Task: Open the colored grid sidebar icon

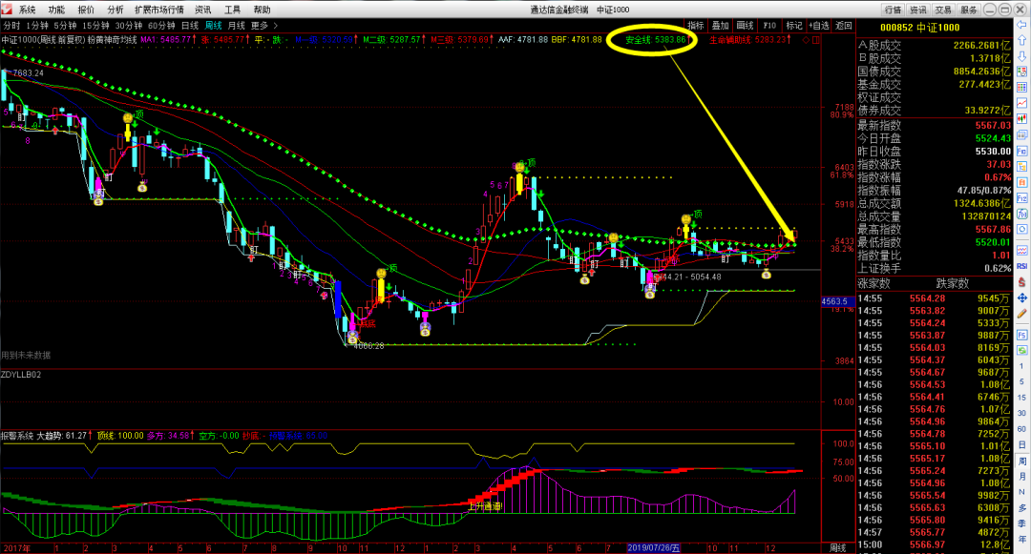Action: pyautogui.click(x=1021, y=88)
